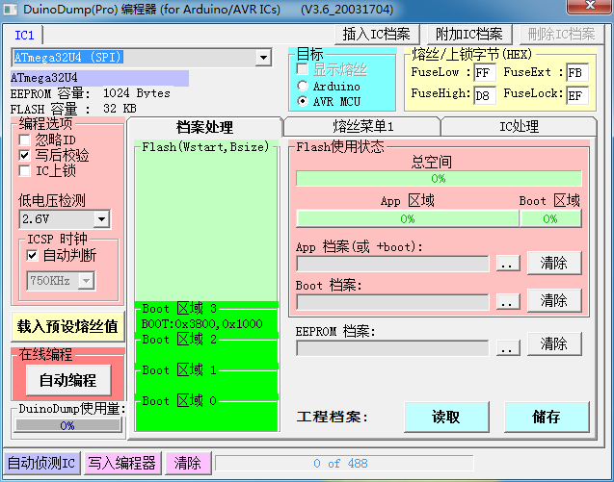Image resolution: width=614 pixels, height=482 pixels.
Task: Click the 自动侦测IC button
Action: point(41,463)
